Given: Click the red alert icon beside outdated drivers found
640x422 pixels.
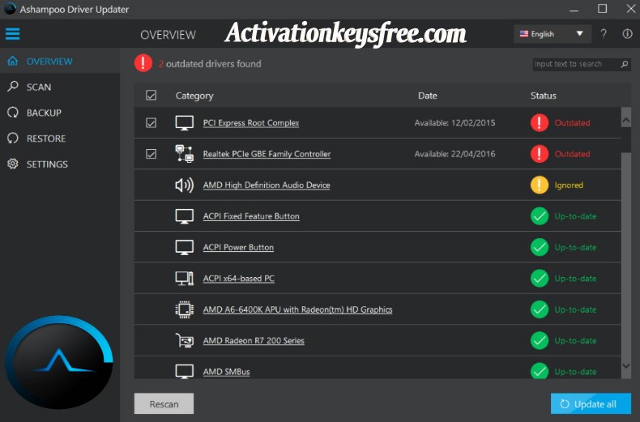Looking at the screenshot, I should [143, 63].
